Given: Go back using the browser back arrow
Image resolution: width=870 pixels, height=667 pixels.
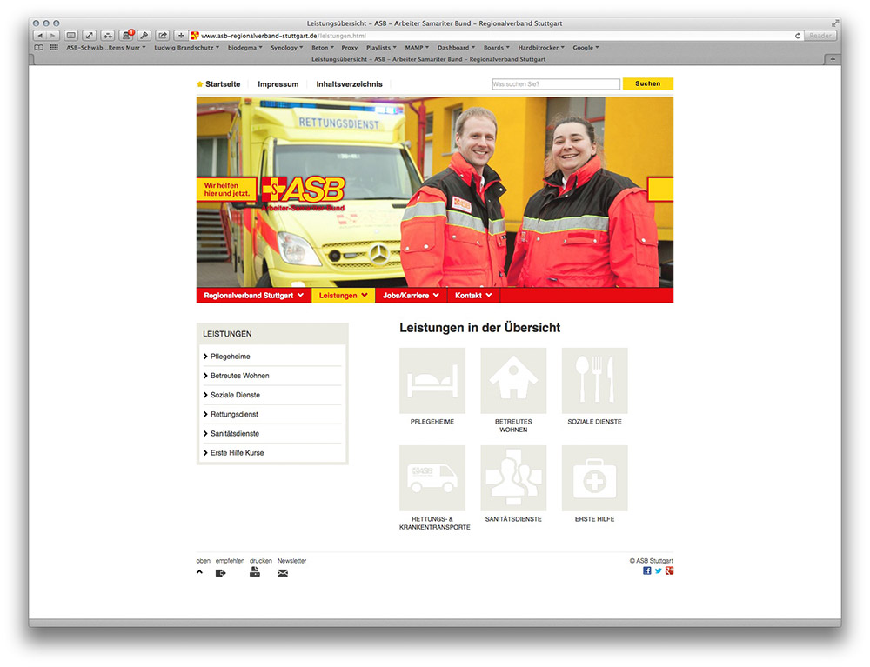Looking at the screenshot, I should tap(40, 36).
